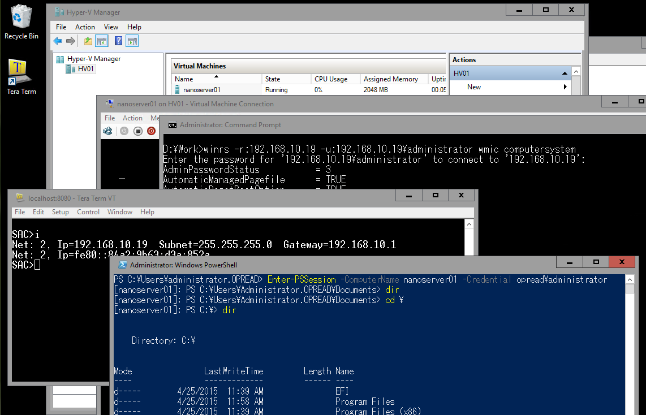Click up arrow of PowerShell scrollbar

point(630,279)
